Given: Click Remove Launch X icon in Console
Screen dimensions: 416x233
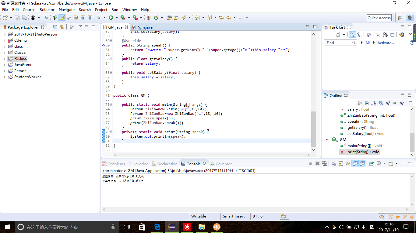Looking at the screenshot, I should 317,163.
